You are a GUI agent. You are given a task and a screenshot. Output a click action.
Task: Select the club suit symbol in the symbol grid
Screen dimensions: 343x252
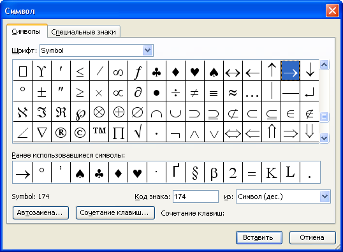click(157, 71)
